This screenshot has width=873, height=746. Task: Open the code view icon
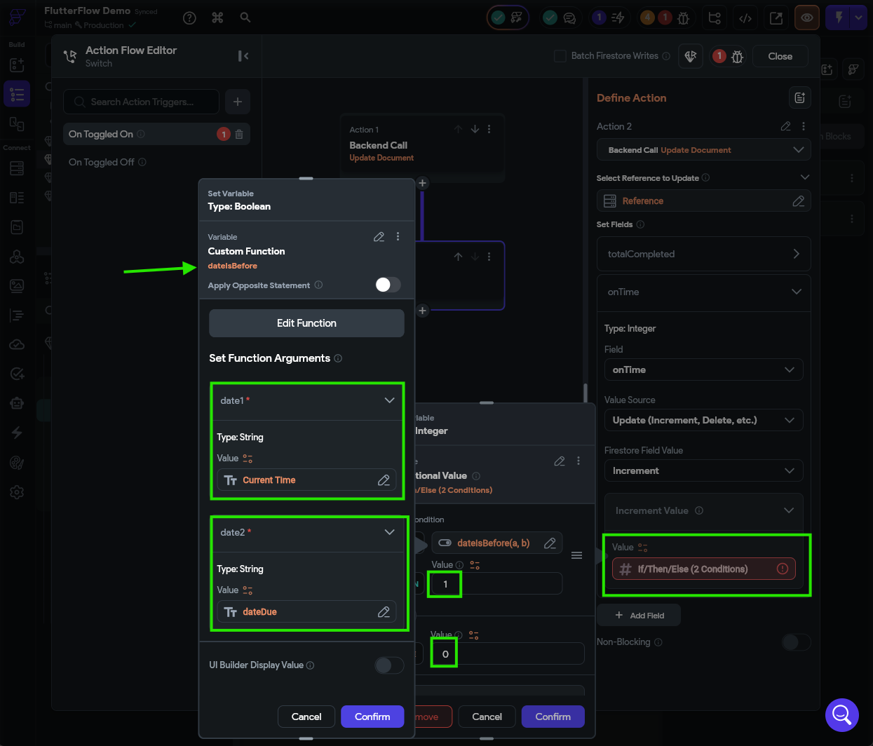(x=745, y=18)
